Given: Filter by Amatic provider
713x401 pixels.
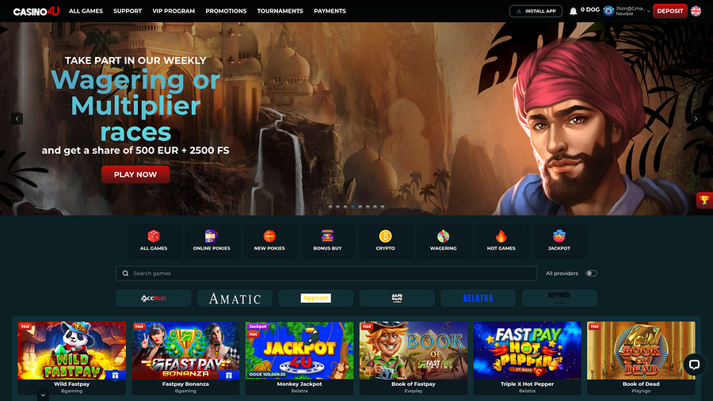Looking at the screenshot, I should (234, 298).
